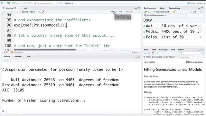Clear environment objects with broom icon
206x116 pixels.
[174, 12]
